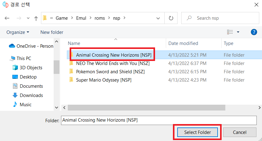Click the Pokemon Sword and Shield folder icon
This screenshot has width=262, height=141.
click(71, 71)
